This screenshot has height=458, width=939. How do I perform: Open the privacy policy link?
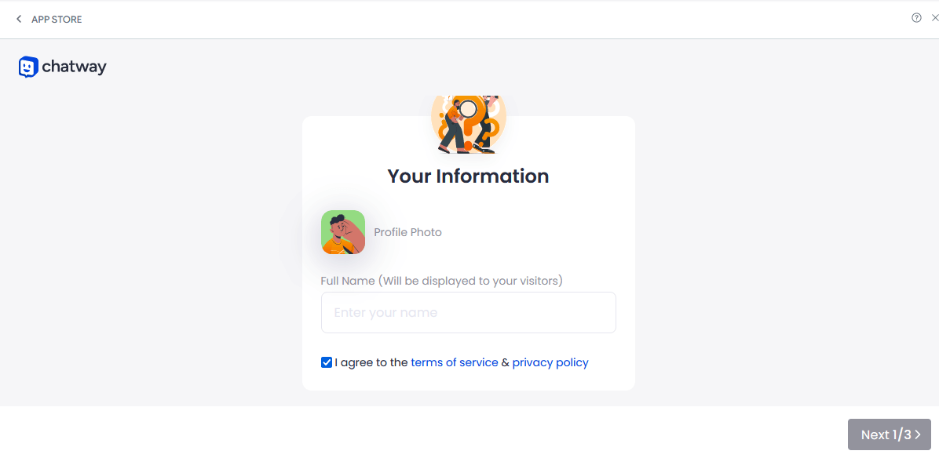tap(550, 362)
